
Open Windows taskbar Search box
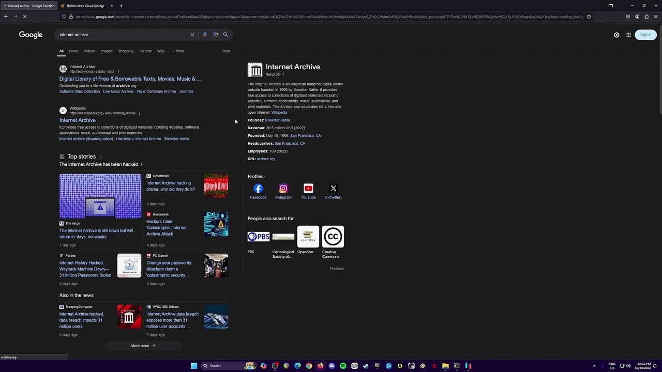228,366
